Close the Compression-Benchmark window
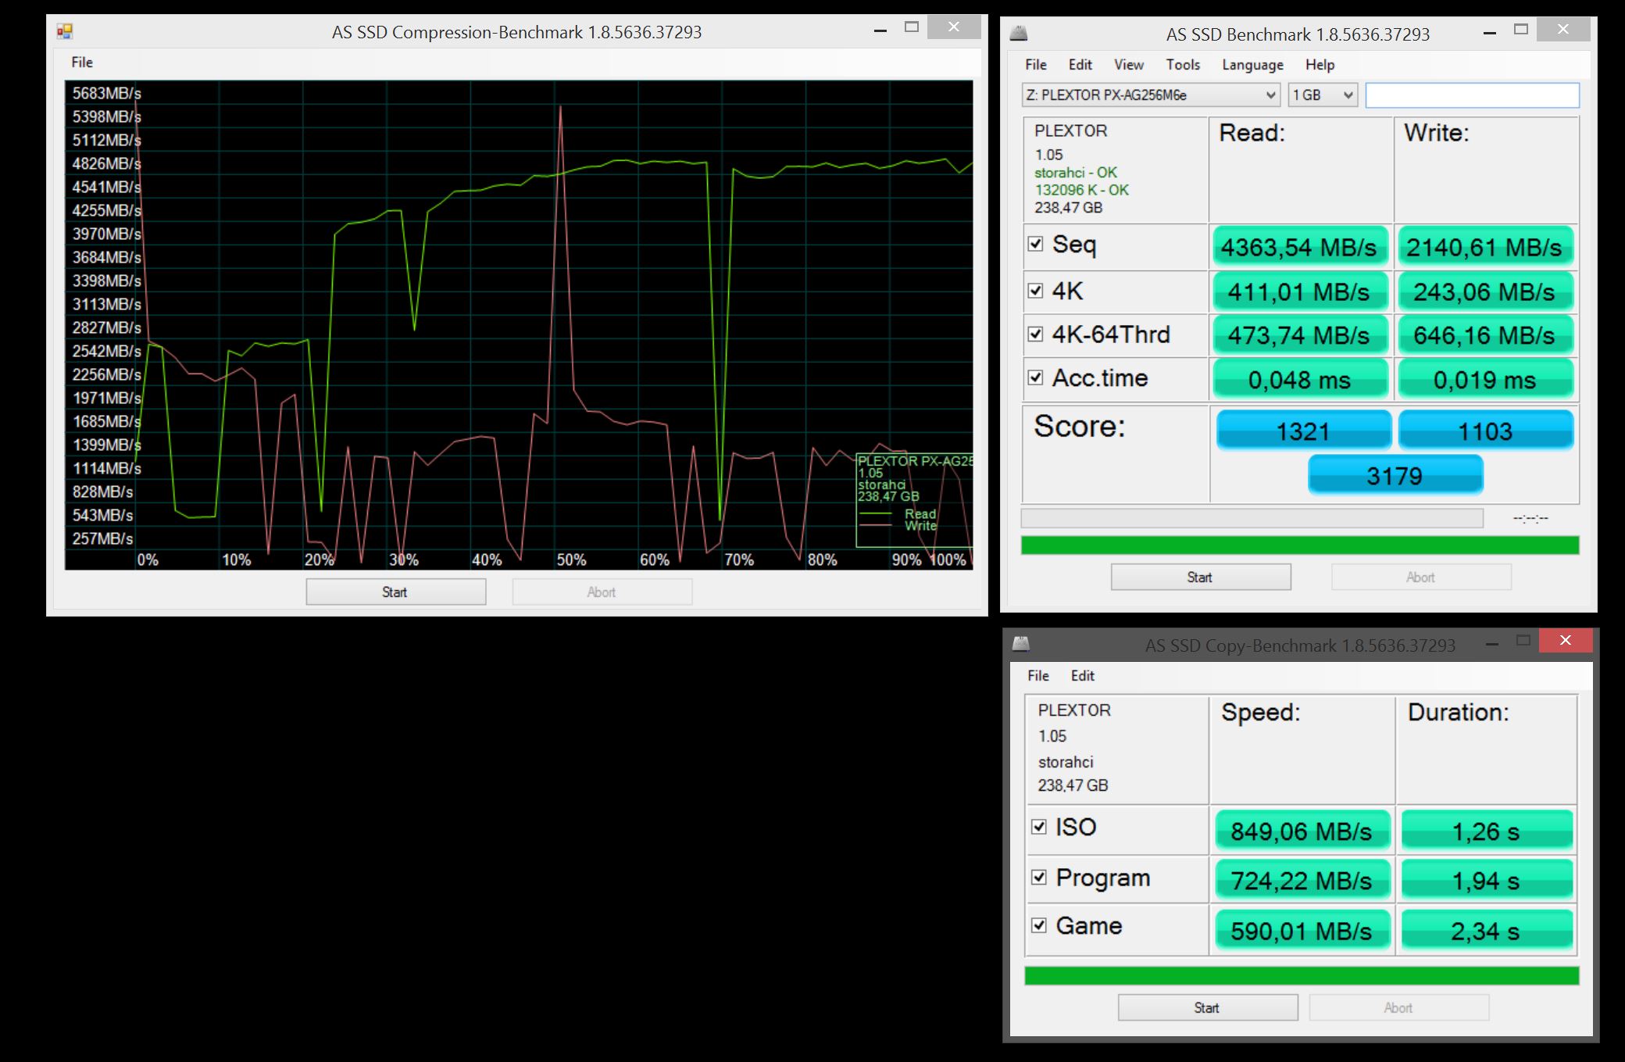Screen dimensions: 1625x1062 (953, 27)
